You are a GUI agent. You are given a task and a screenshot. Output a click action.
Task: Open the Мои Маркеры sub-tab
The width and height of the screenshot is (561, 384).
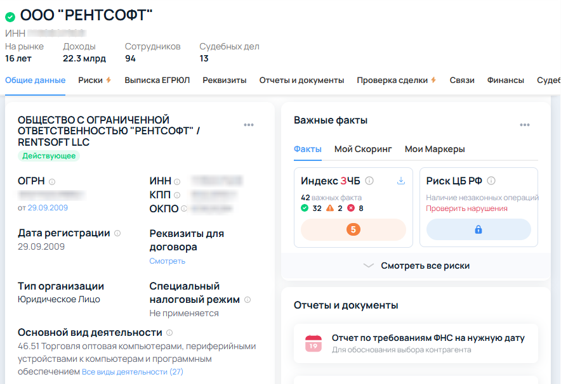435,149
